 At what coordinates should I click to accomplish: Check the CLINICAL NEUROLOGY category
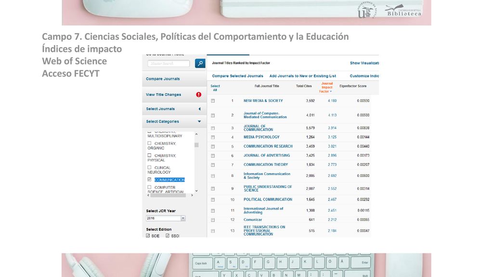click(x=149, y=167)
